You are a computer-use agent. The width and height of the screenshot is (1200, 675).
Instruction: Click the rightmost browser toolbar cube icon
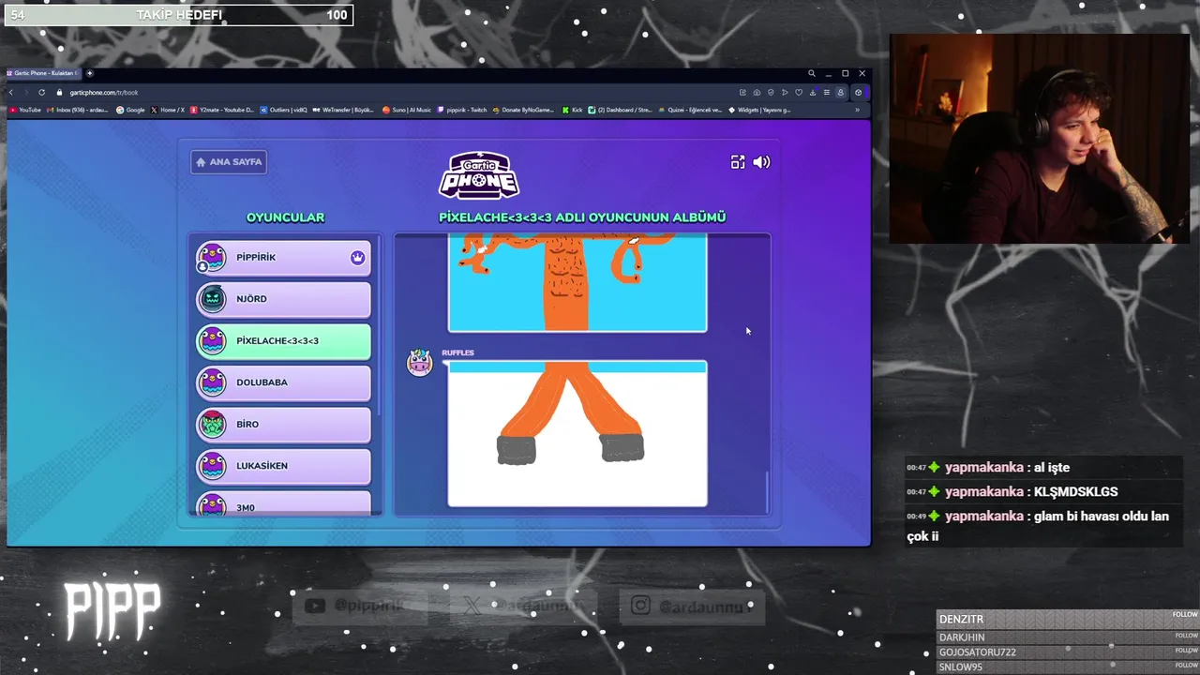click(858, 92)
